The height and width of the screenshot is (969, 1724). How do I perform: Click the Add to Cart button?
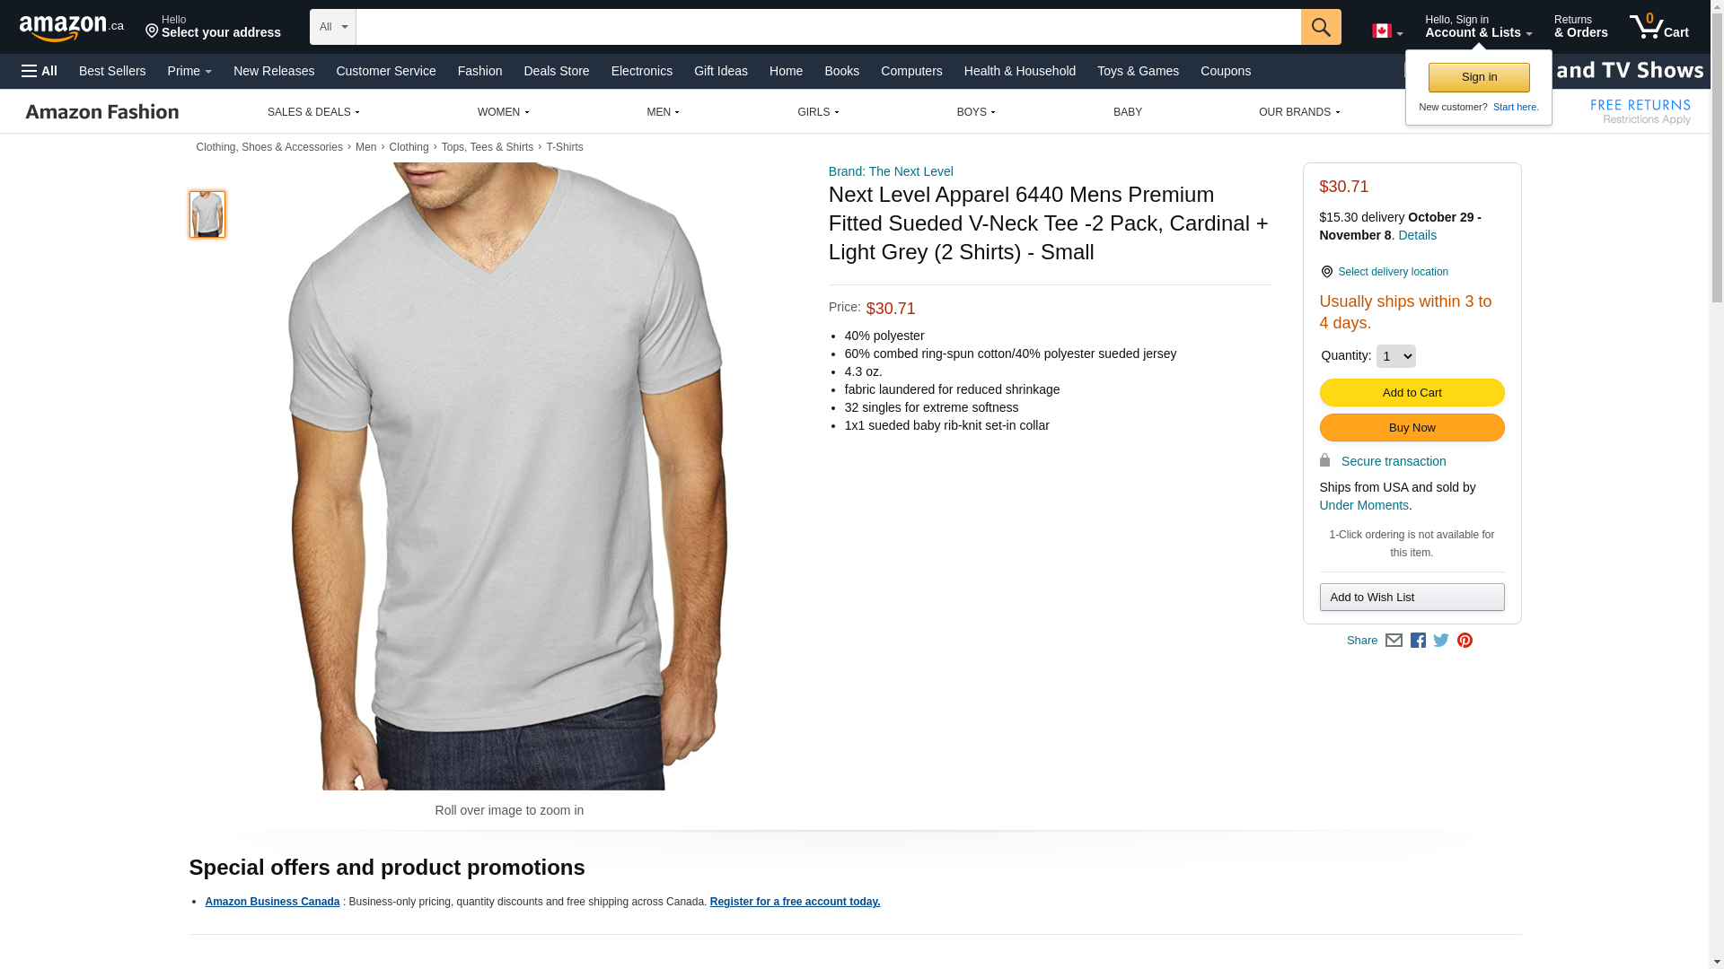pos(1412,393)
